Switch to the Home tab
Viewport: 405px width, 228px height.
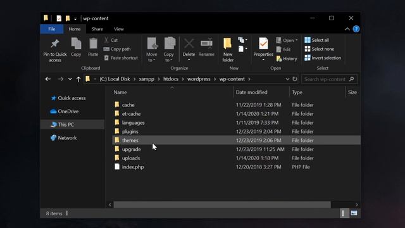[x=75, y=29]
